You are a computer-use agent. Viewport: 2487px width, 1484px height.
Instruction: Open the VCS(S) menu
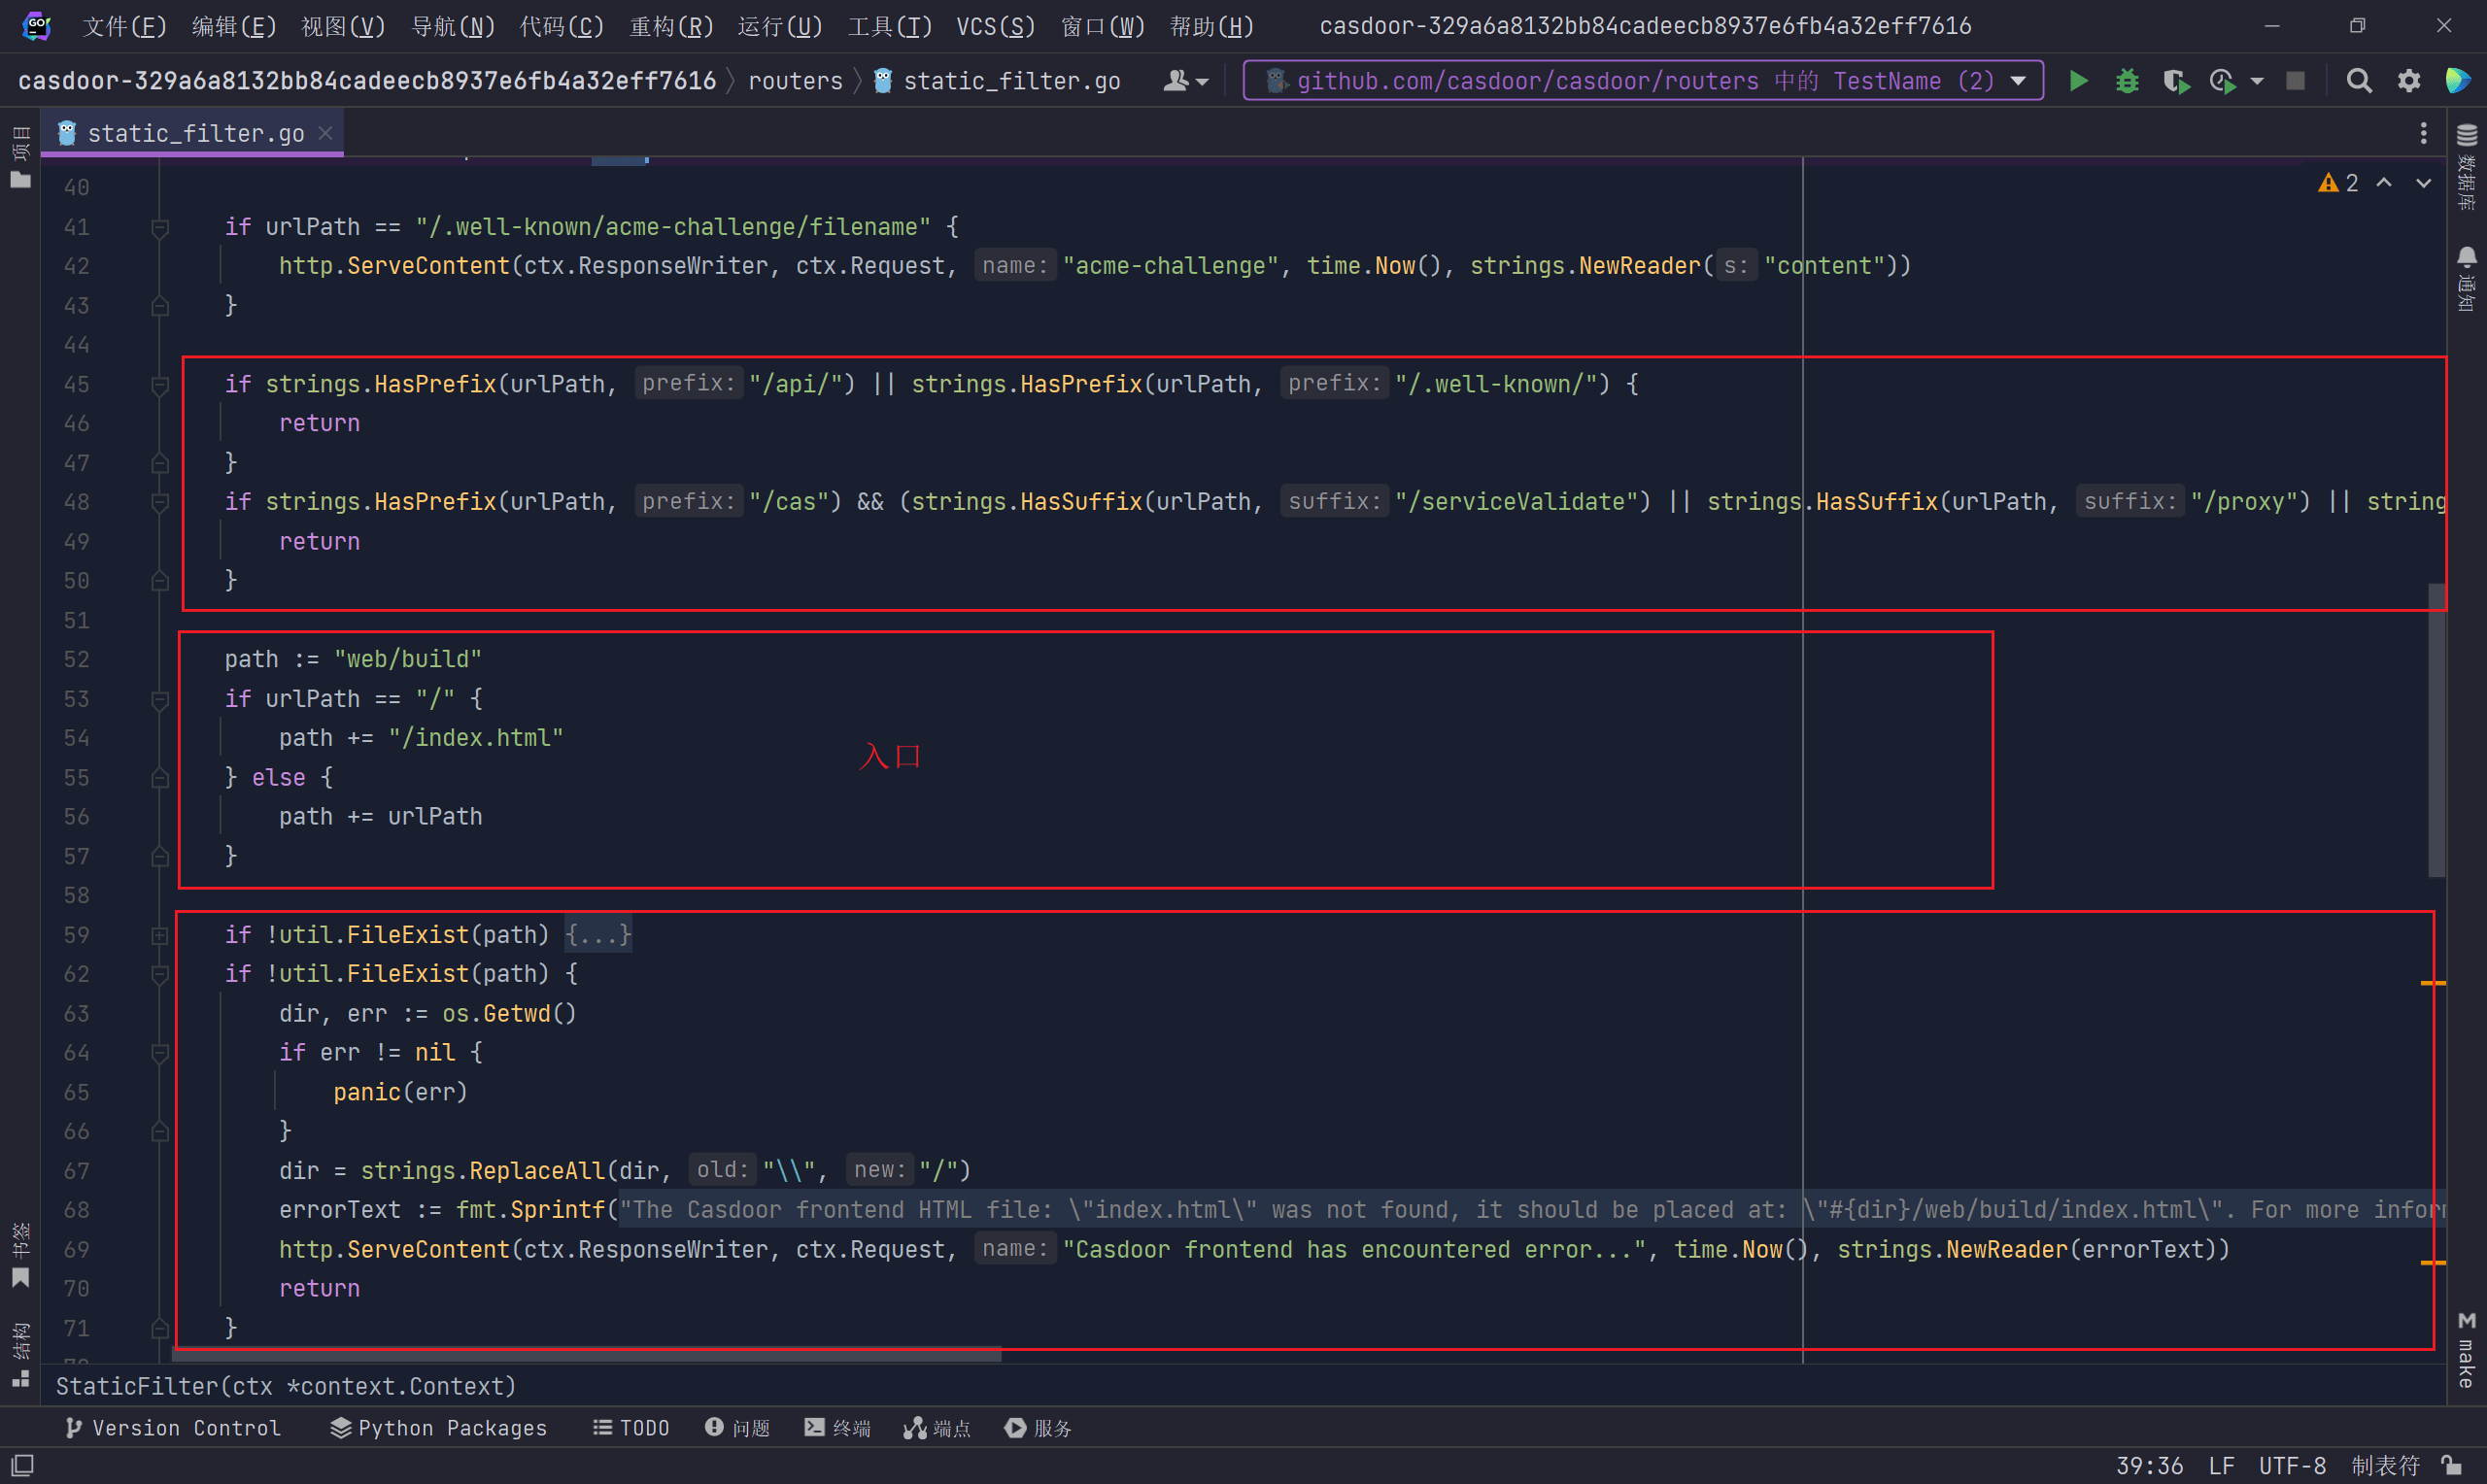click(996, 26)
